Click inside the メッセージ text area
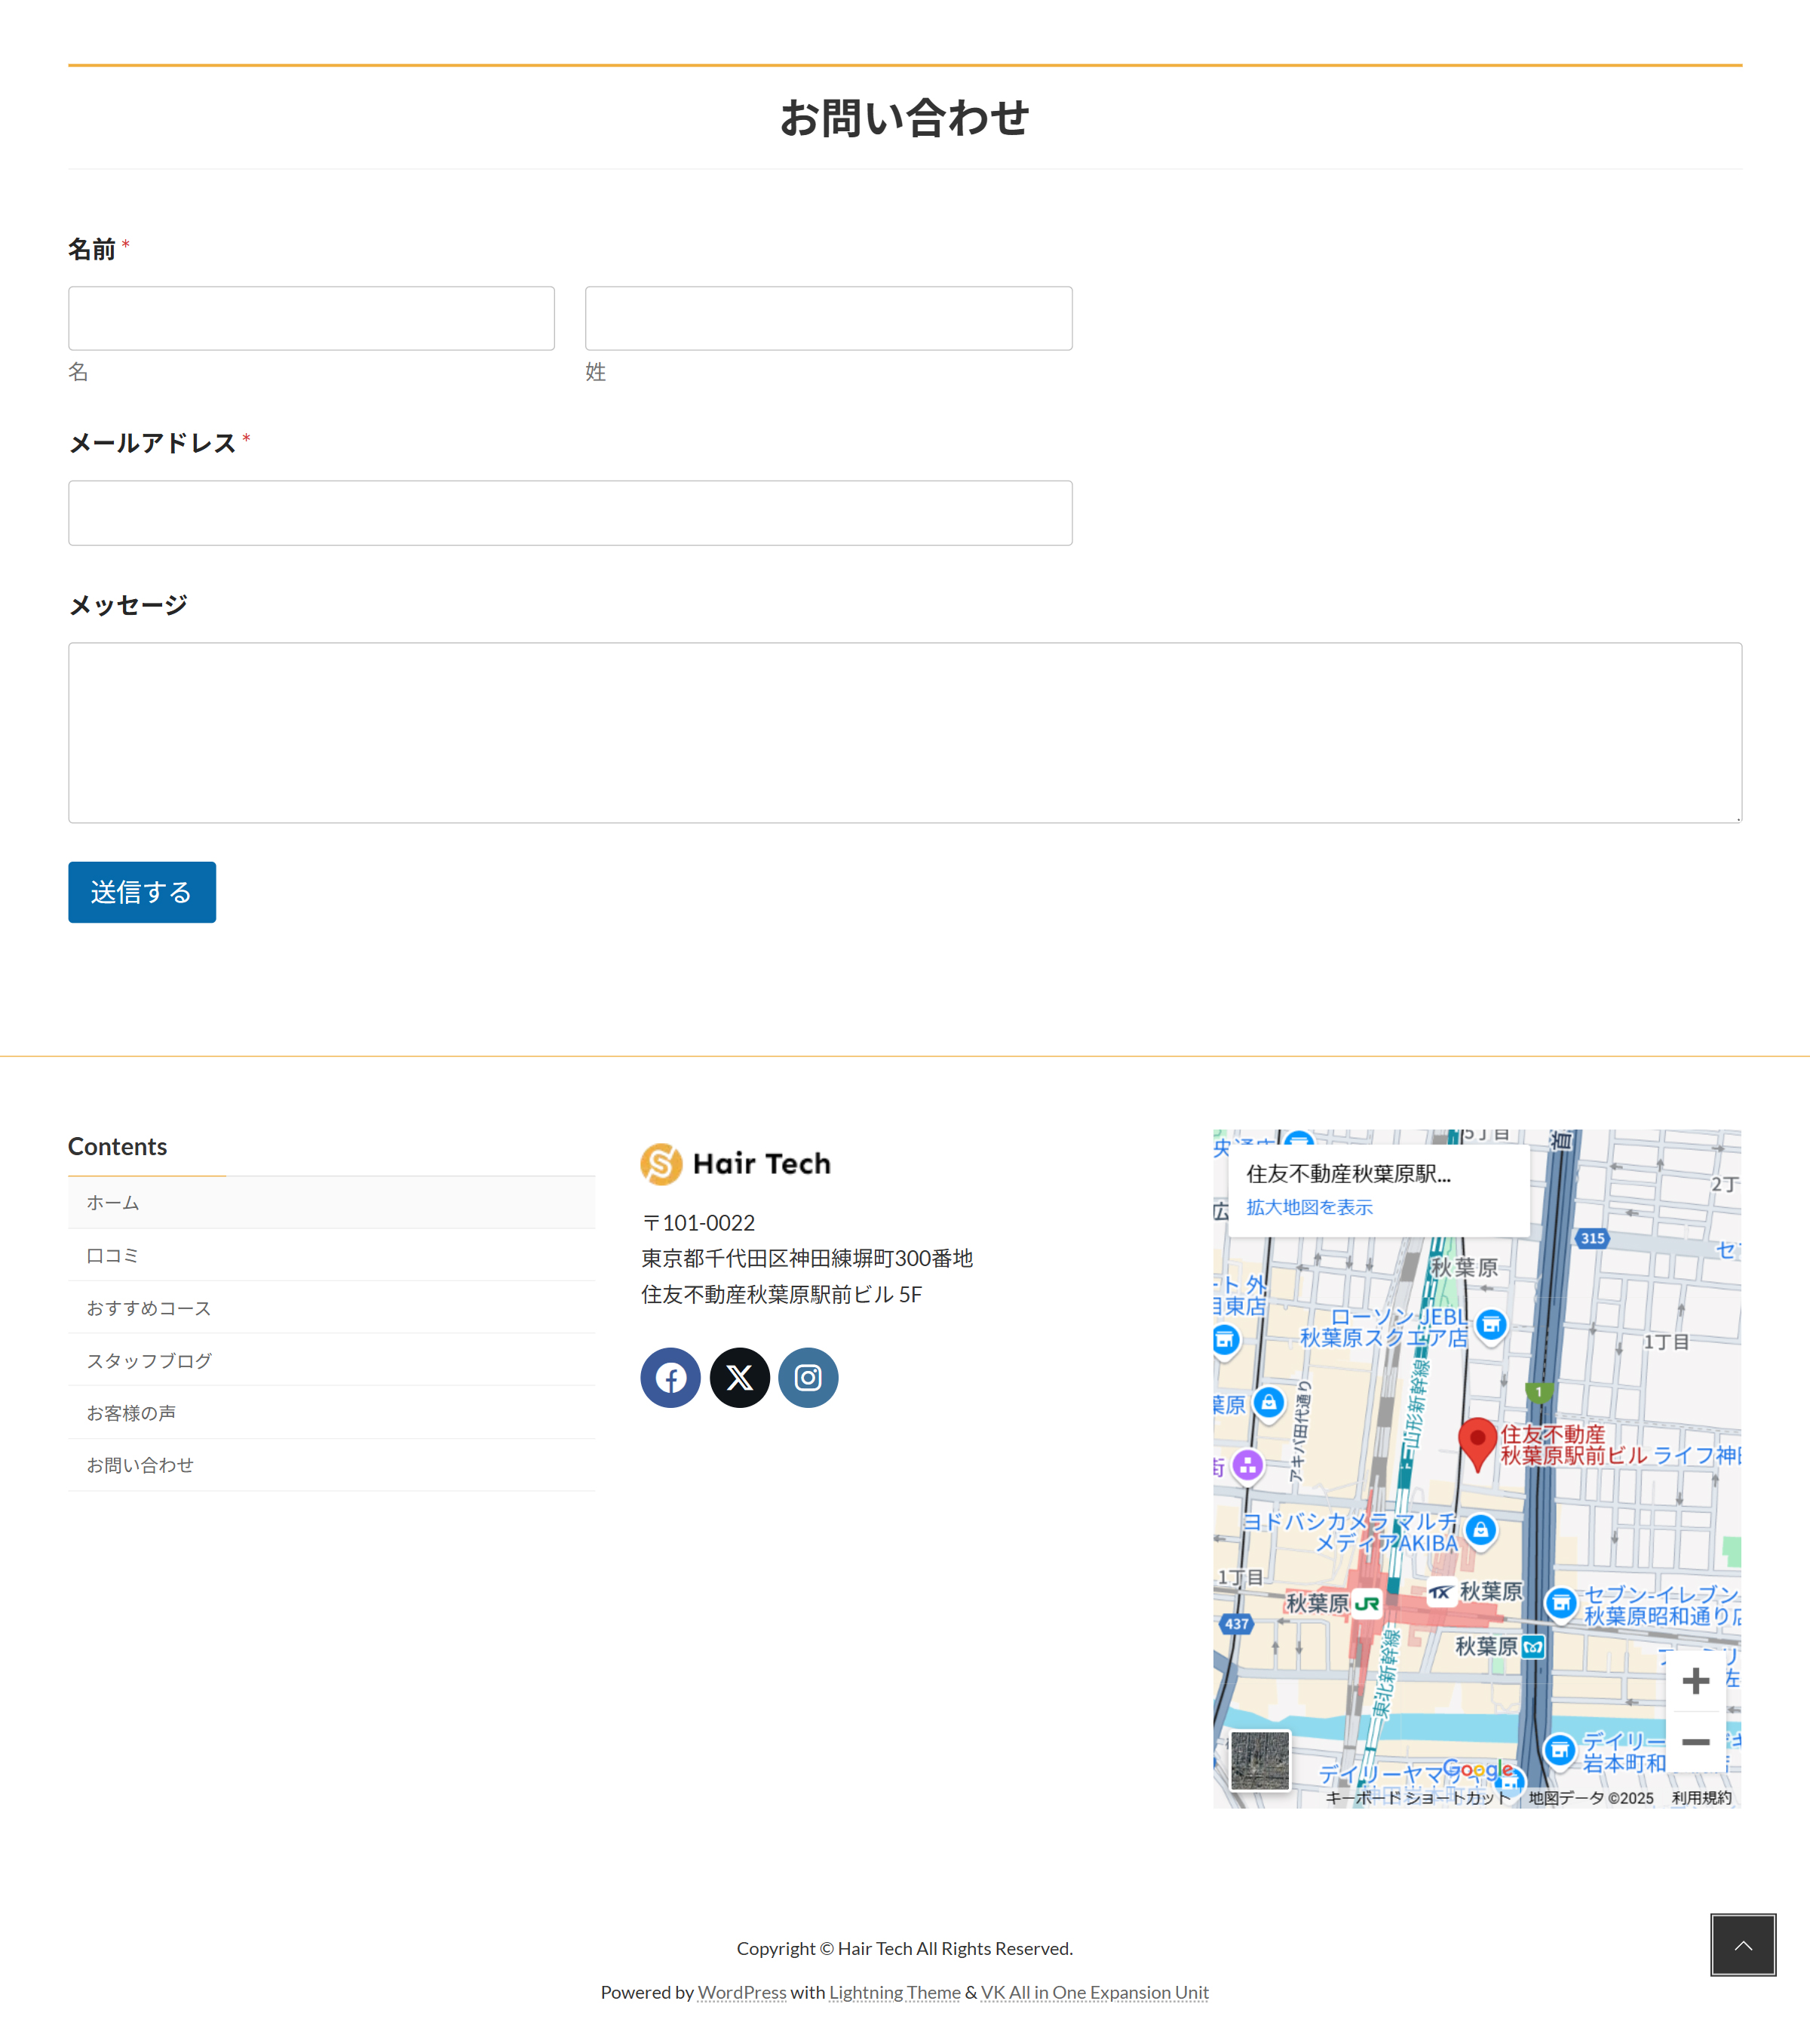Viewport: 1810px width, 2044px height. (904, 732)
